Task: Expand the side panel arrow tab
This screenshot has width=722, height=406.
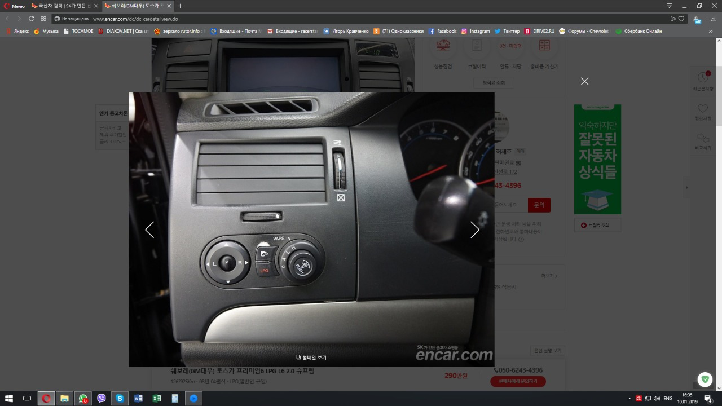Action: pos(686,187)
